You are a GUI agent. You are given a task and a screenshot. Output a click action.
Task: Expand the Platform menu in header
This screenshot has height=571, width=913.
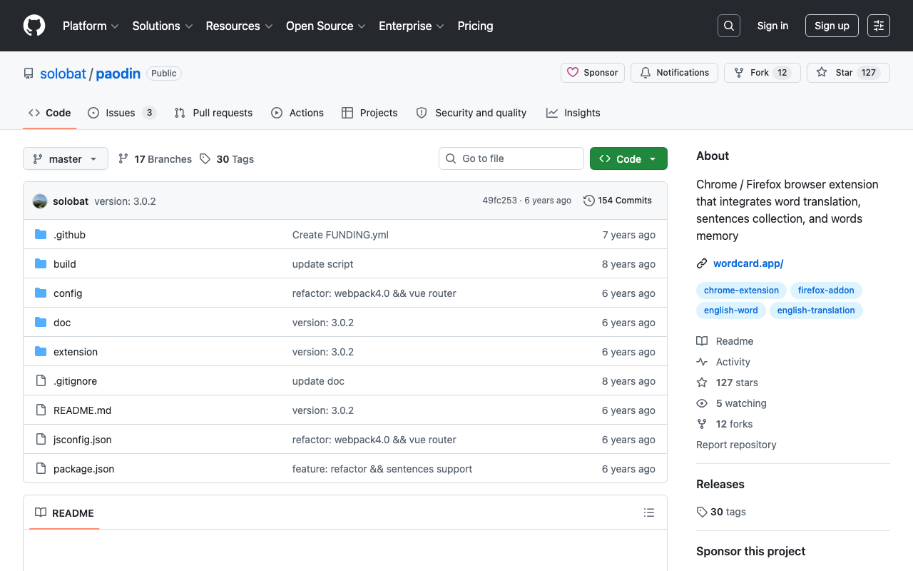pos(91,26)
